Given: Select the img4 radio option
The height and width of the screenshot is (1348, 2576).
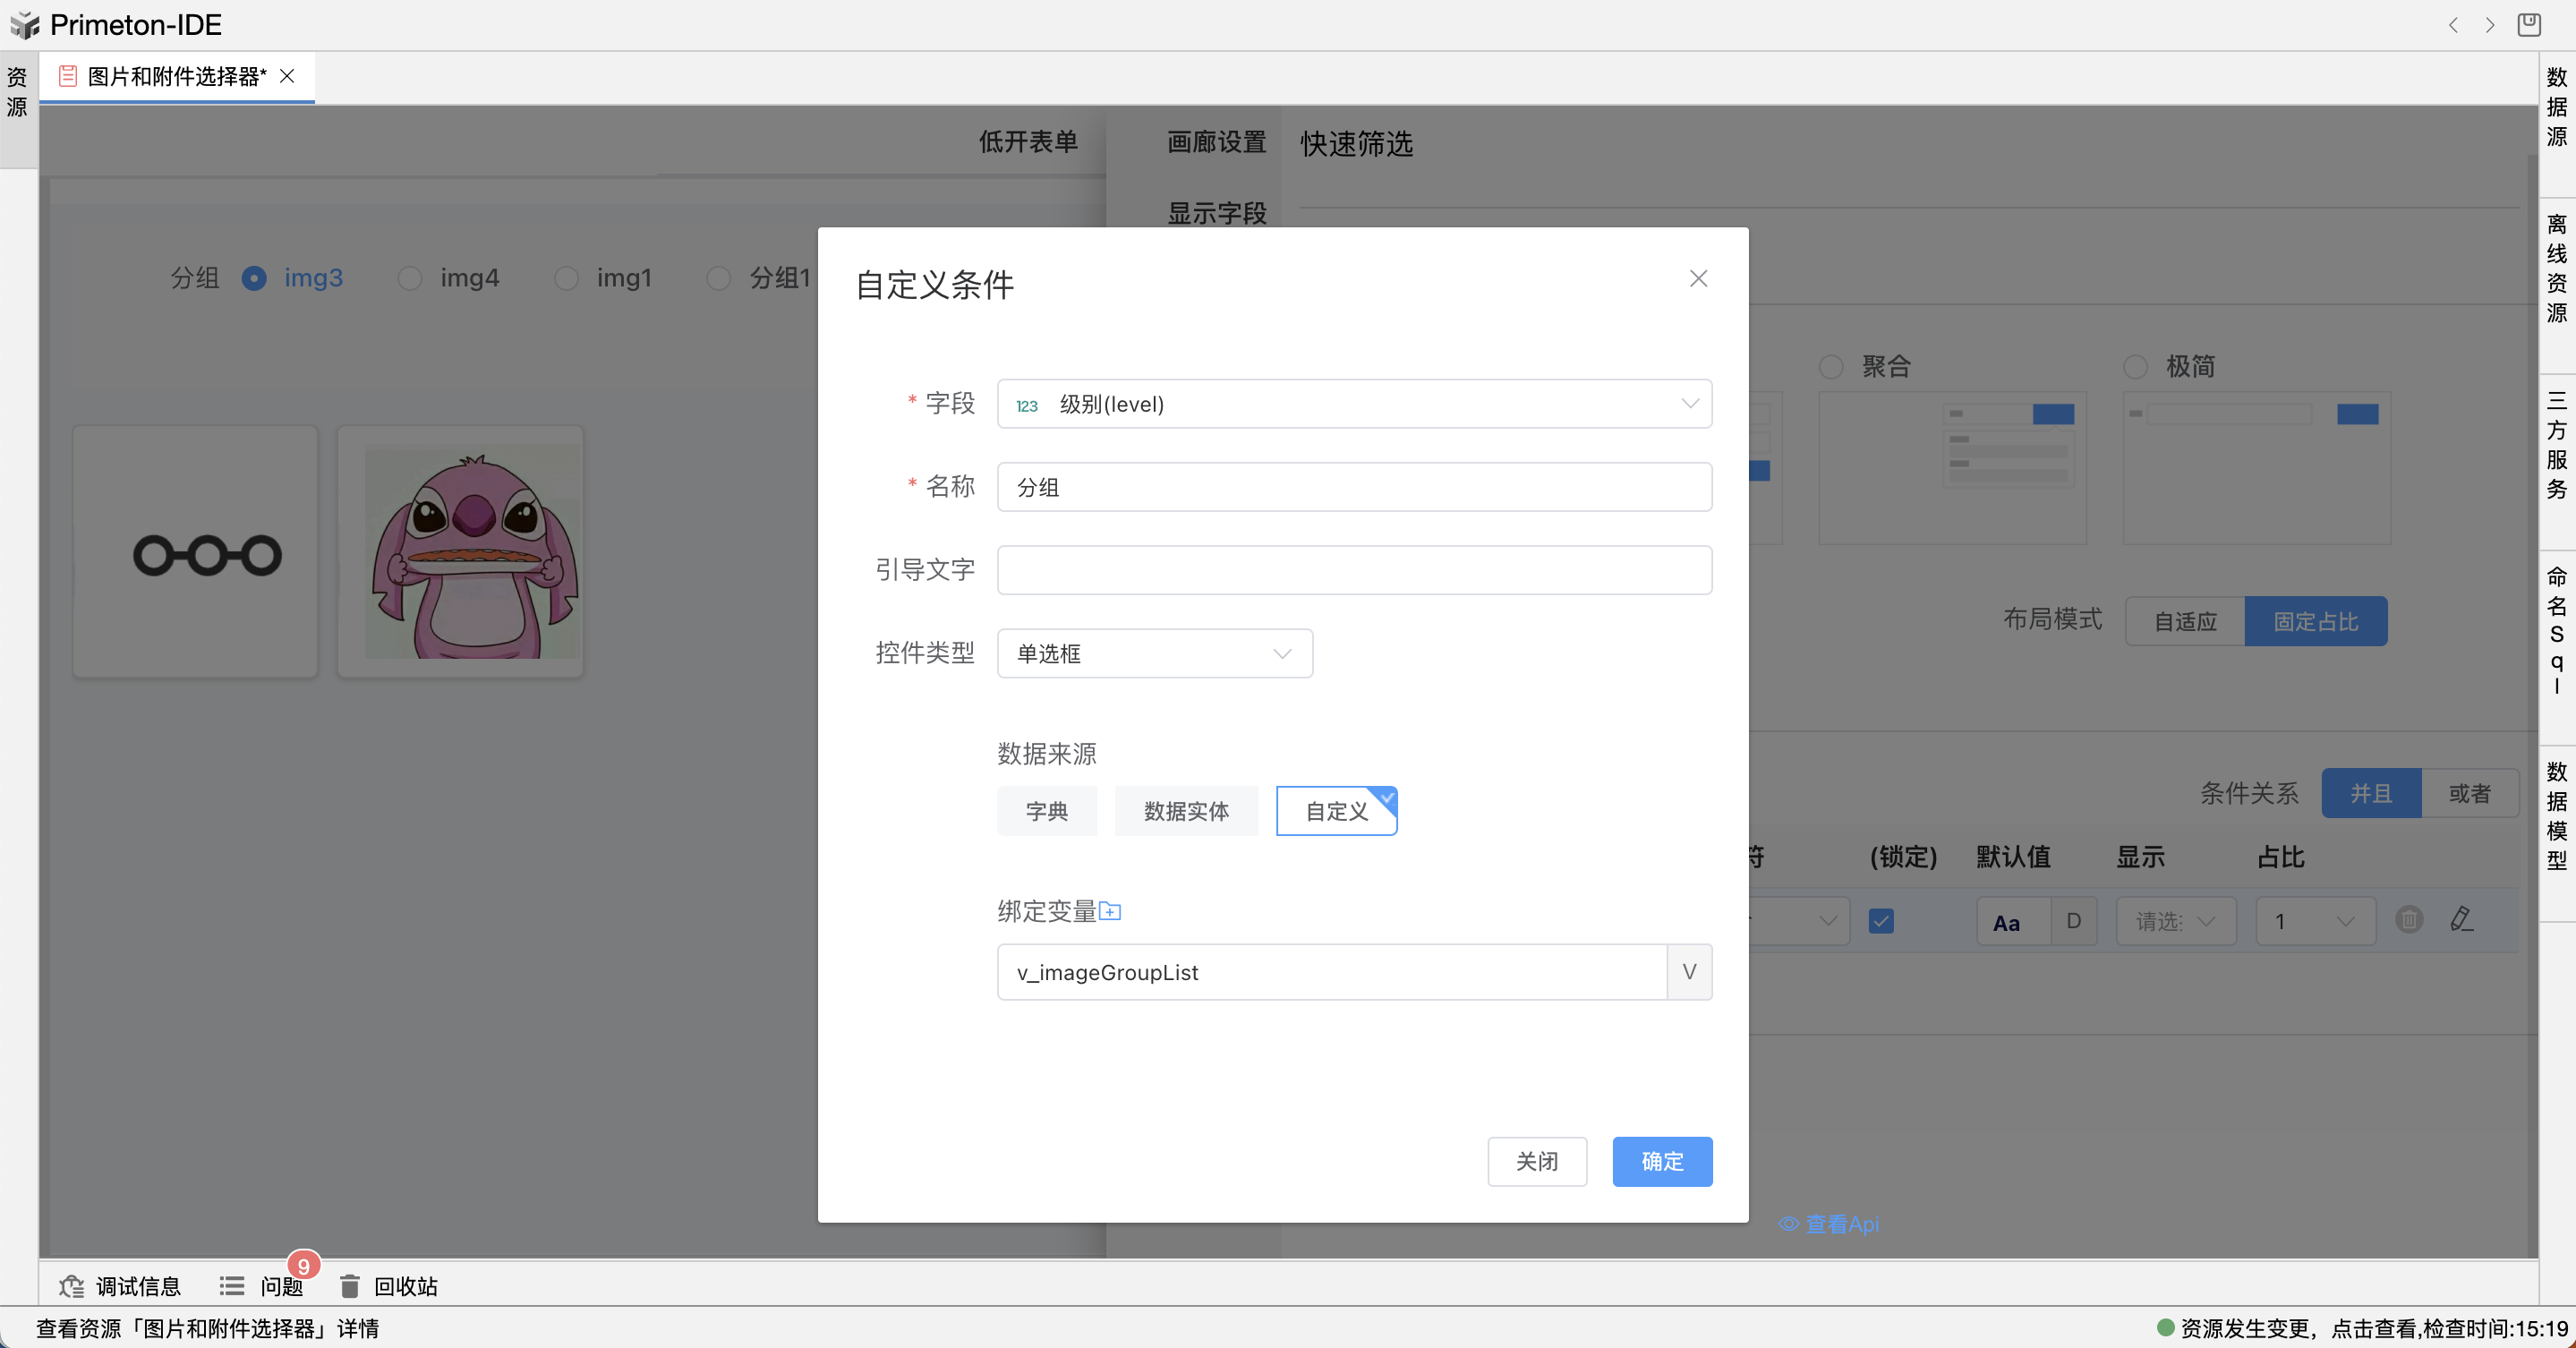Looking at the screenshot, I should 410,278.
